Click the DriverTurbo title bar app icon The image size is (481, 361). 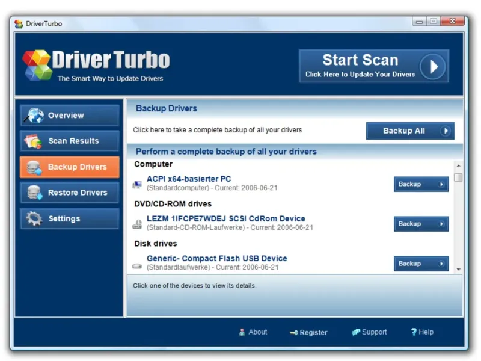(19, 24)
